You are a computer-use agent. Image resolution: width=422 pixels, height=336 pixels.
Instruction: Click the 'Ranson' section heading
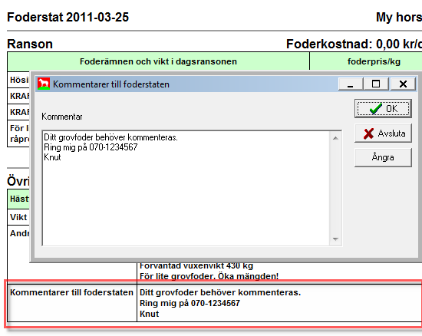(30, 44)
